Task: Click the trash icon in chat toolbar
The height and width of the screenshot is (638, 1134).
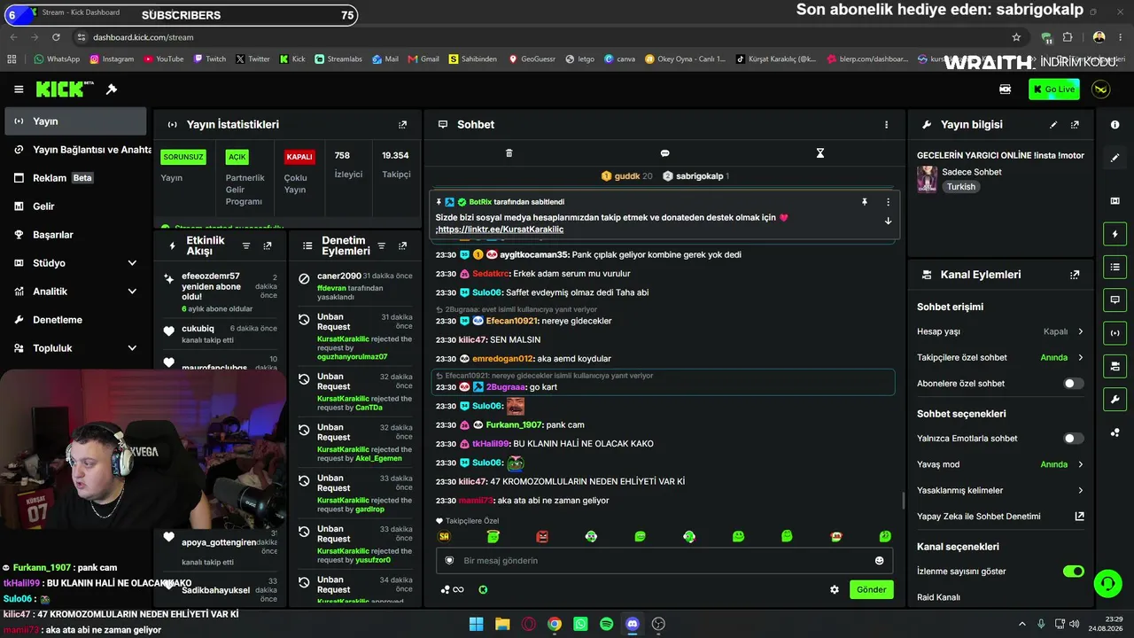Action: click(509, 153)
